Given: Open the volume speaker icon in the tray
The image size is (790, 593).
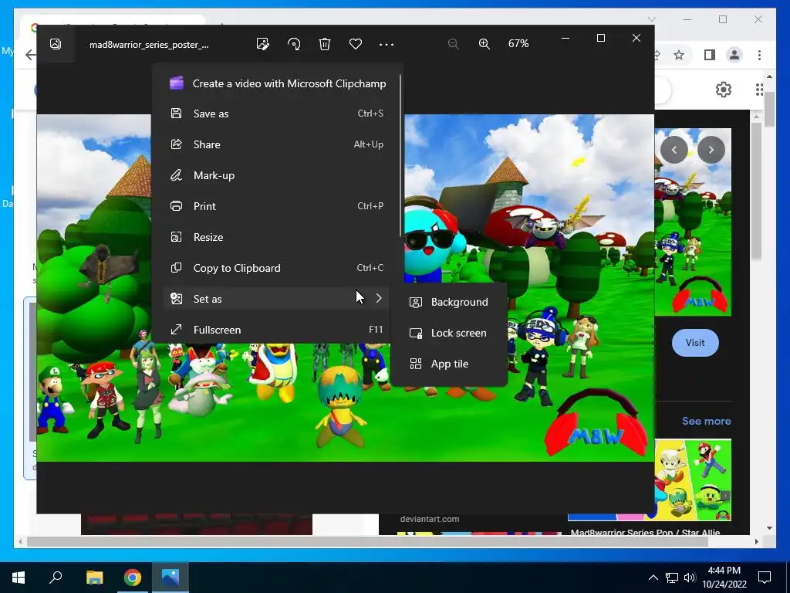Looking at the screenshot, I should point(689,578).
